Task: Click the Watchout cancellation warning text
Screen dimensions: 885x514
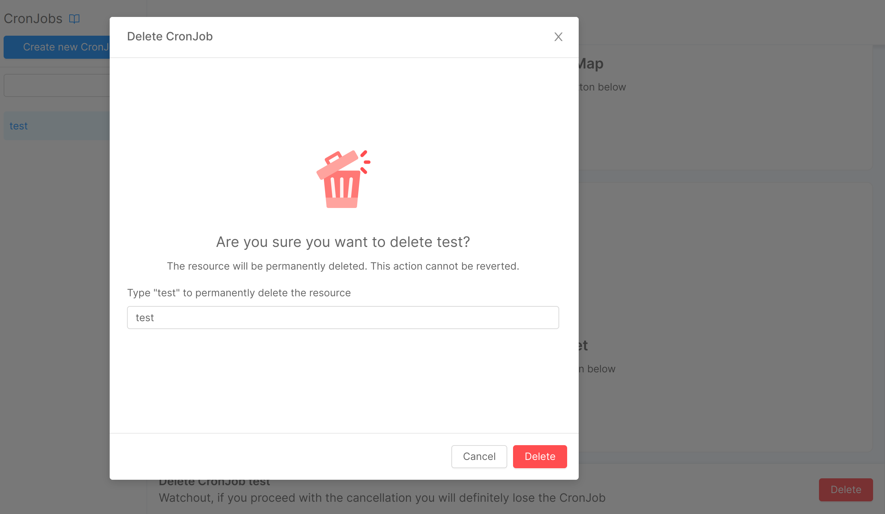Action: 382,498
